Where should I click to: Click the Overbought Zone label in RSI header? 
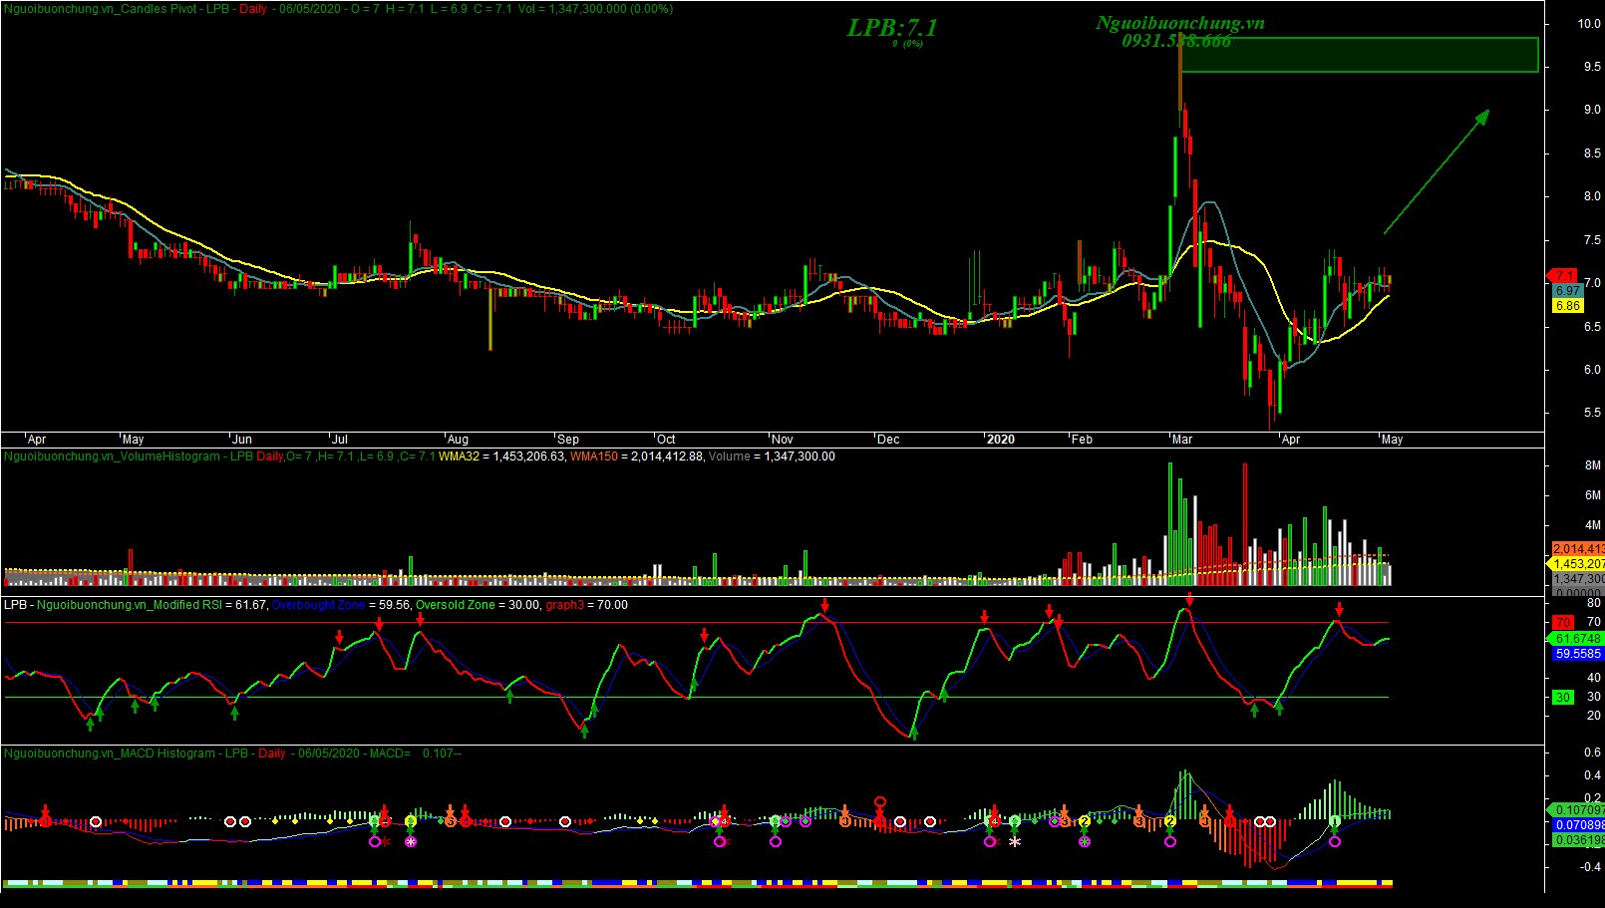319,605
